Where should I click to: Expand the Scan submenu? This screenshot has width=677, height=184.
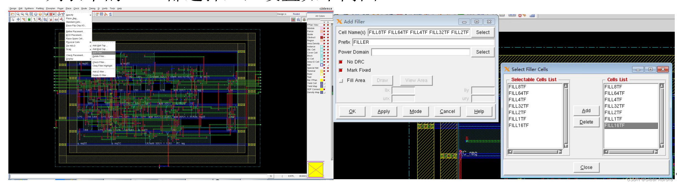(x=78, y=49)
